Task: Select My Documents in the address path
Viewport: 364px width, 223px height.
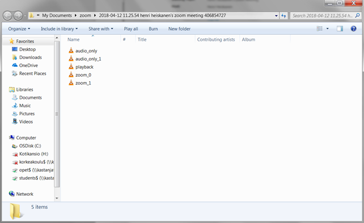Action: 57,15
